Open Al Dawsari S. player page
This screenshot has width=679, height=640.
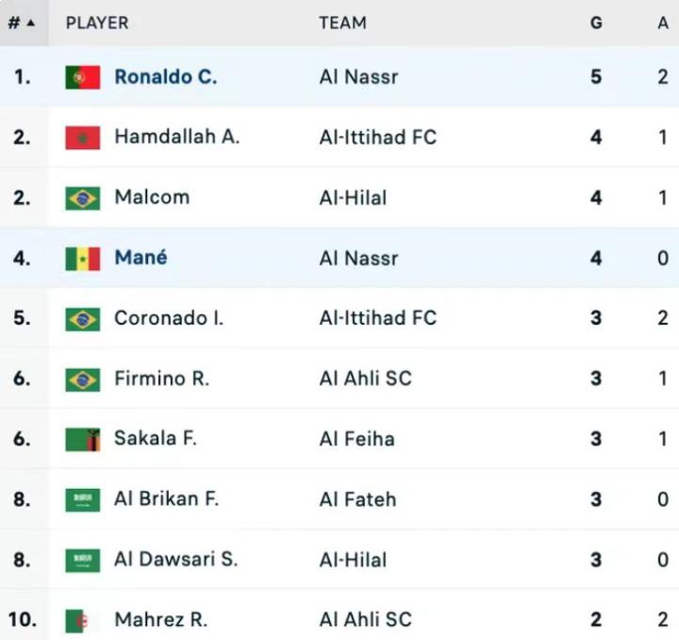click(x=175, y=559)
